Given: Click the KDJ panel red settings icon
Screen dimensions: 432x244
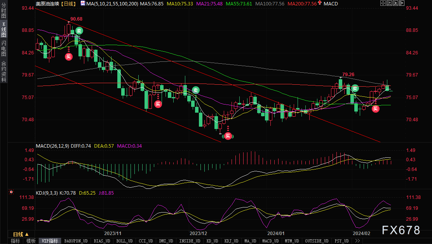Looking at the screenshot, I should pos(11,192).
